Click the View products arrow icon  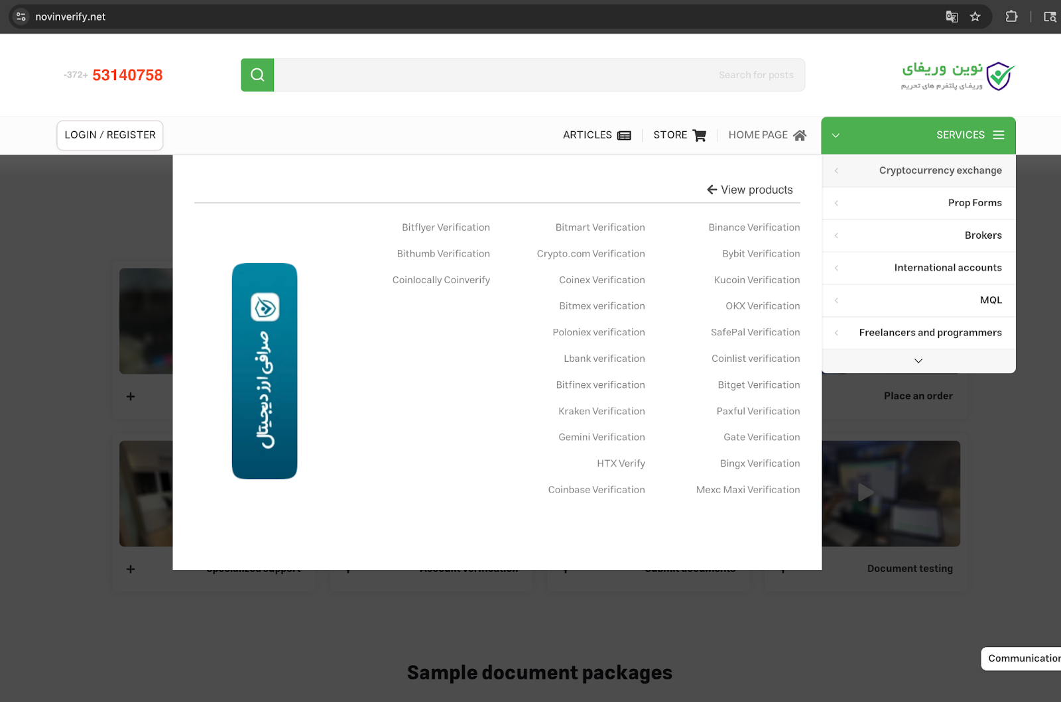point(712,190)
